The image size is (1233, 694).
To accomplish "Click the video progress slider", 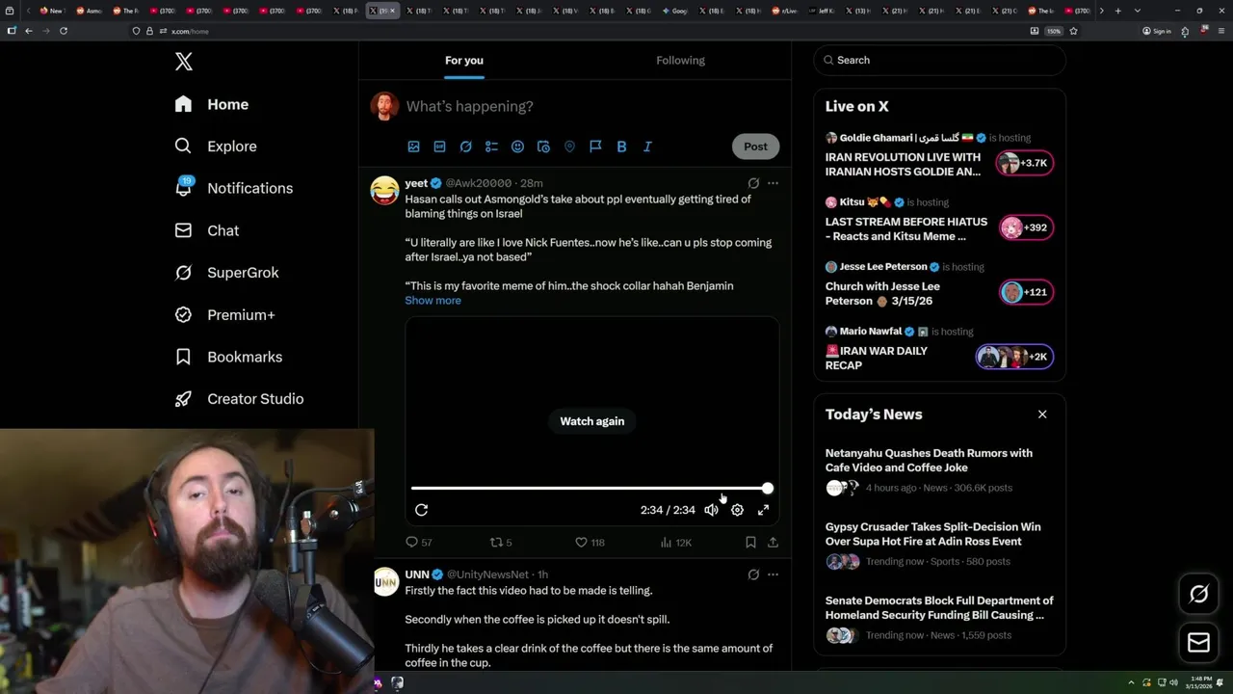I will 590,489.
